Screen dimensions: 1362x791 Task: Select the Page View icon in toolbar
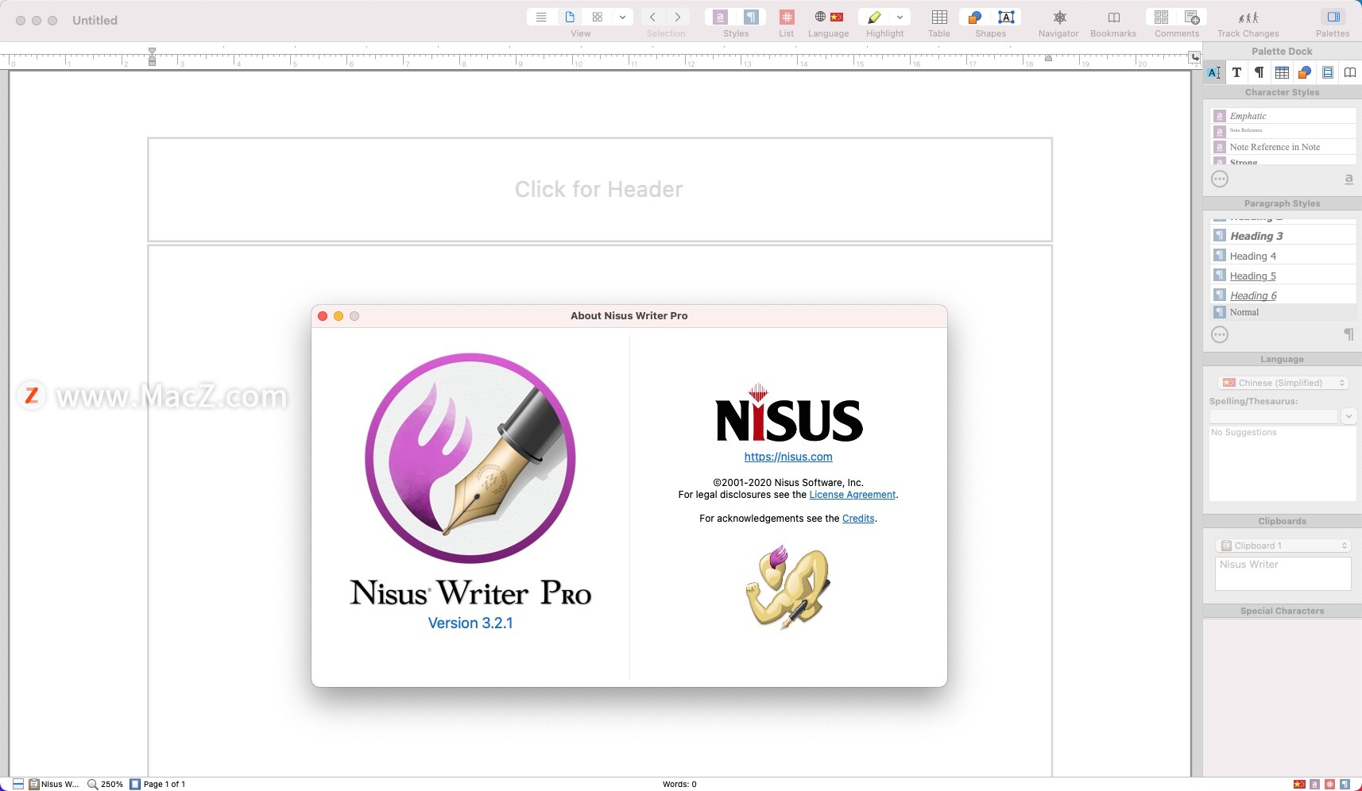(x=570, y=17)
